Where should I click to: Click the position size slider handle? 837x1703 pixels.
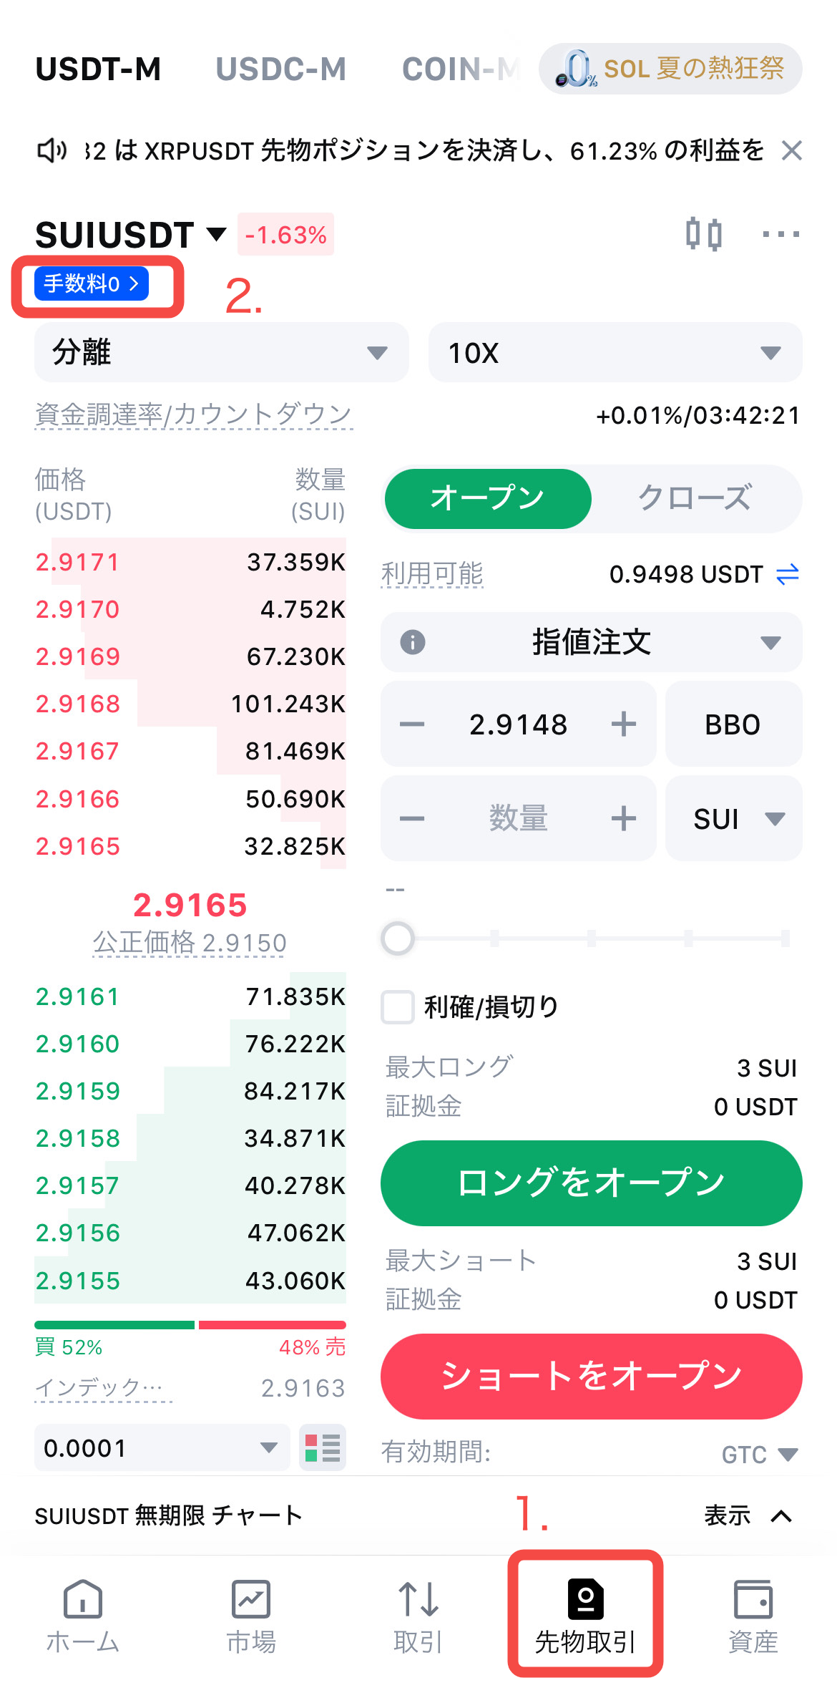(398, 938)
